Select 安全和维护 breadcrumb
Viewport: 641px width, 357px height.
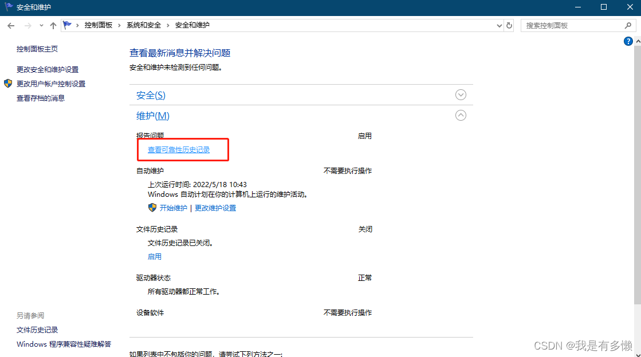coord(192,25)
